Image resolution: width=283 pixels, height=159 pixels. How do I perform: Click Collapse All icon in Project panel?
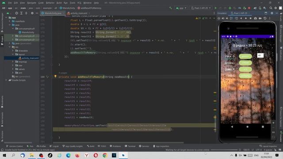point(26,13)
